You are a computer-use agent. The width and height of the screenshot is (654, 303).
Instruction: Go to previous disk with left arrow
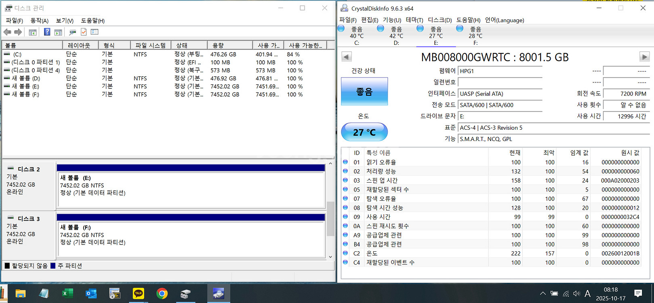coord(347,57)
